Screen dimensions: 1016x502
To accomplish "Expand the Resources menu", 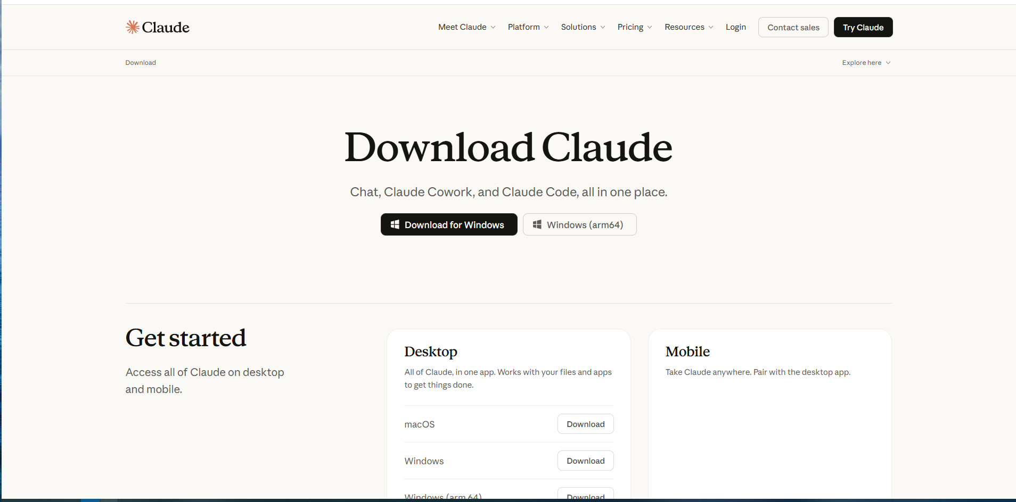I will [689, 27].
